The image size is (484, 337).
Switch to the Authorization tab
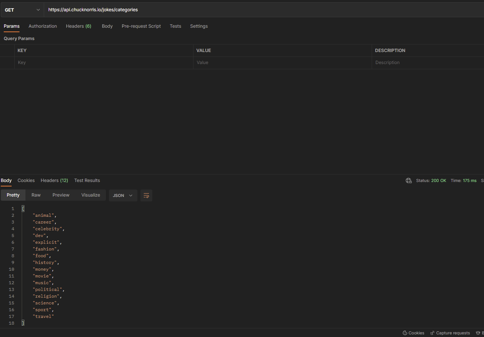(x=43, y=26)
